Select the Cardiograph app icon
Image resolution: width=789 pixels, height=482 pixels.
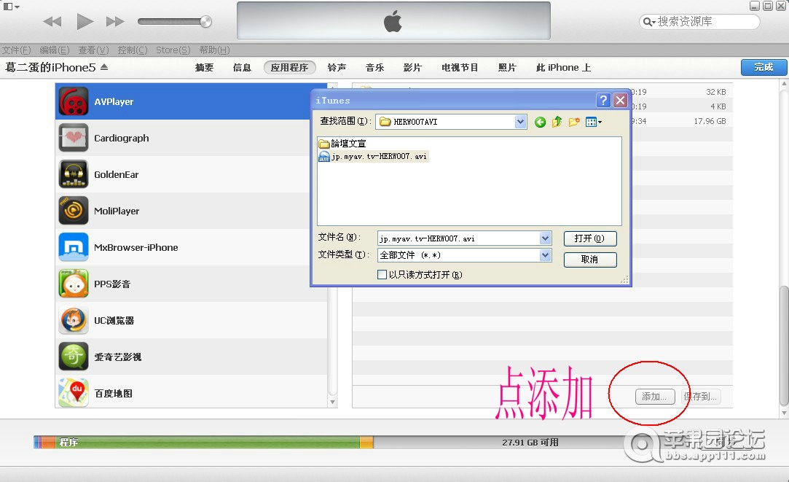74,138
